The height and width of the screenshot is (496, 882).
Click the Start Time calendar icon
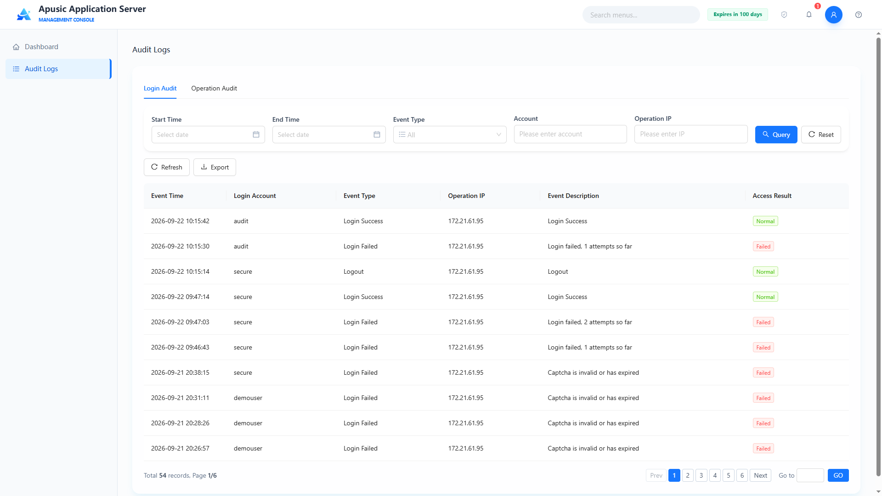tap(256, 135)
